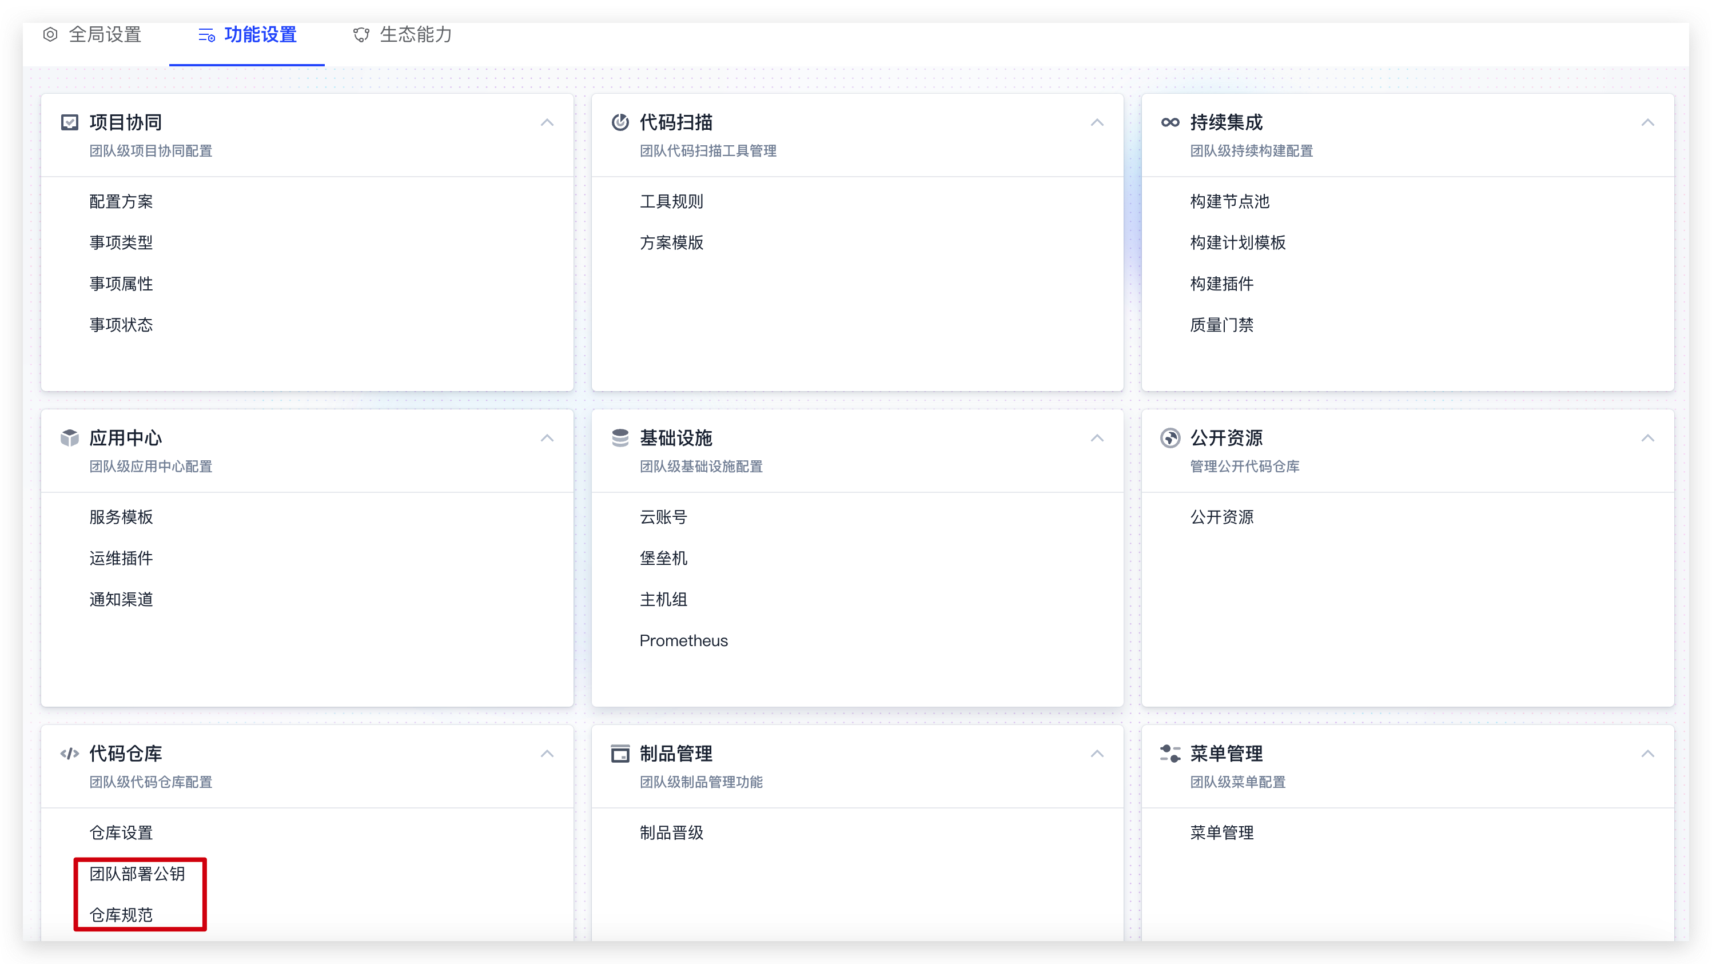Image resolution: width=1712 pixels, height=964 pixels.
Task: Open 团队部署公钥 settings
Action: (137, 874)
